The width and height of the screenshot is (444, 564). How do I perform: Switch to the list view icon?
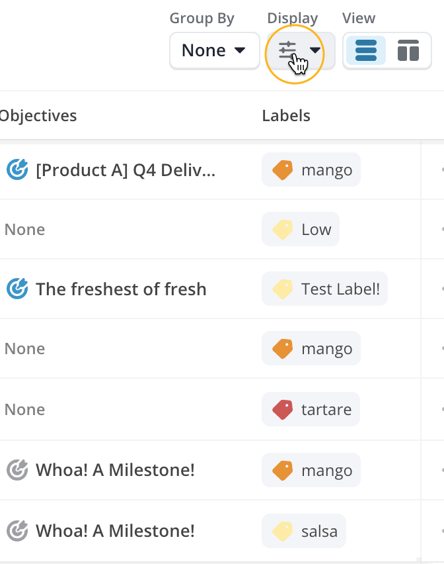point(366,50)
